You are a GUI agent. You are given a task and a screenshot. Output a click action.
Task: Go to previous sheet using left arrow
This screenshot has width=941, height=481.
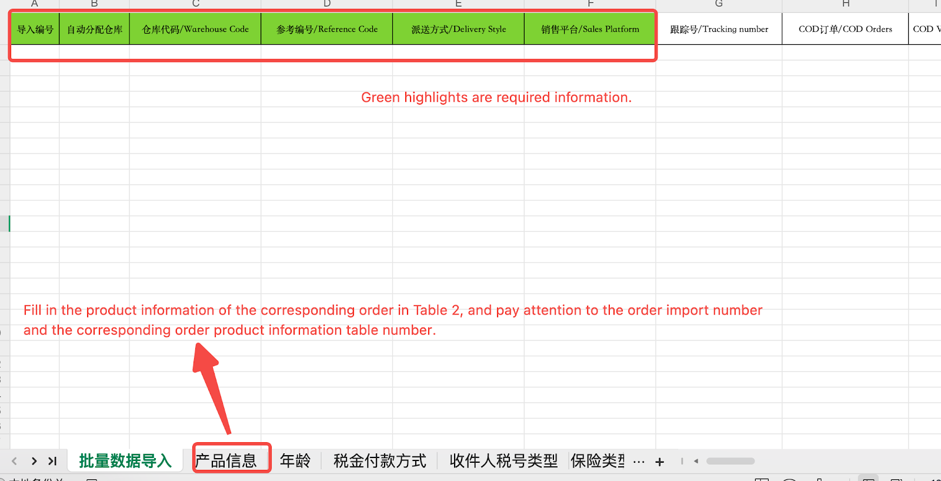click(15, 462)
